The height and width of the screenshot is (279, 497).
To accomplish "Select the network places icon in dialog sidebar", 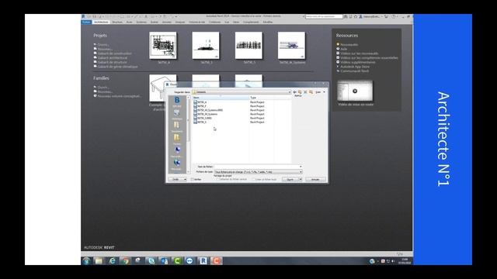I will point(177,164).
